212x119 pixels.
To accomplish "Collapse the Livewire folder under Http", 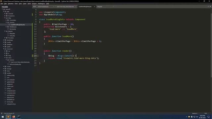I will [6, 22].
